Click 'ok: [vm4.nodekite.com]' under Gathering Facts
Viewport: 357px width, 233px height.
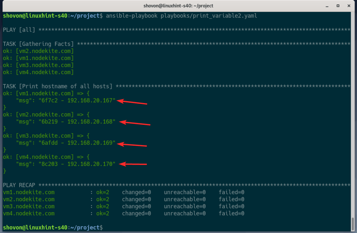(38, 72)
